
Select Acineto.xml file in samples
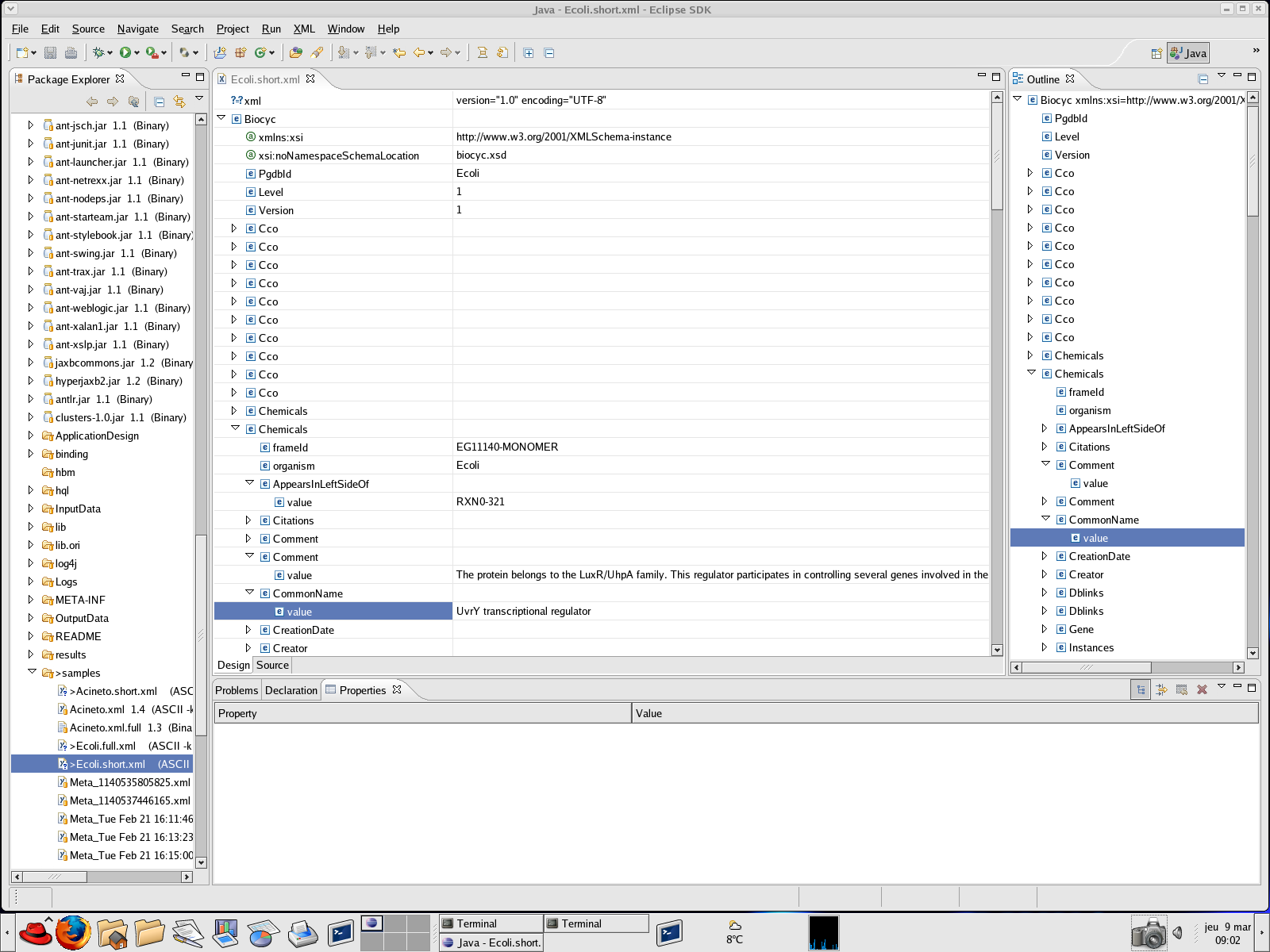coord(97,709)
